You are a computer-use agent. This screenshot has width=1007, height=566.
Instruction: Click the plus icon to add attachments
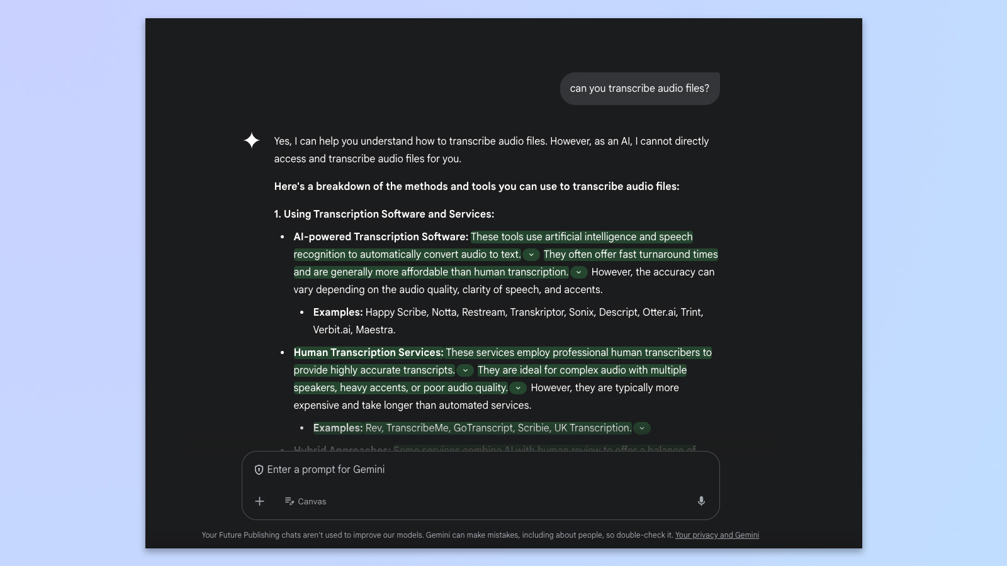coord(259,501)
